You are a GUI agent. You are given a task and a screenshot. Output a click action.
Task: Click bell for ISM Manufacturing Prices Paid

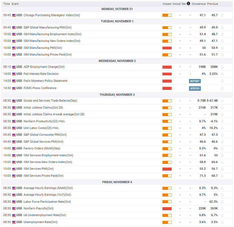pos(222,55)
